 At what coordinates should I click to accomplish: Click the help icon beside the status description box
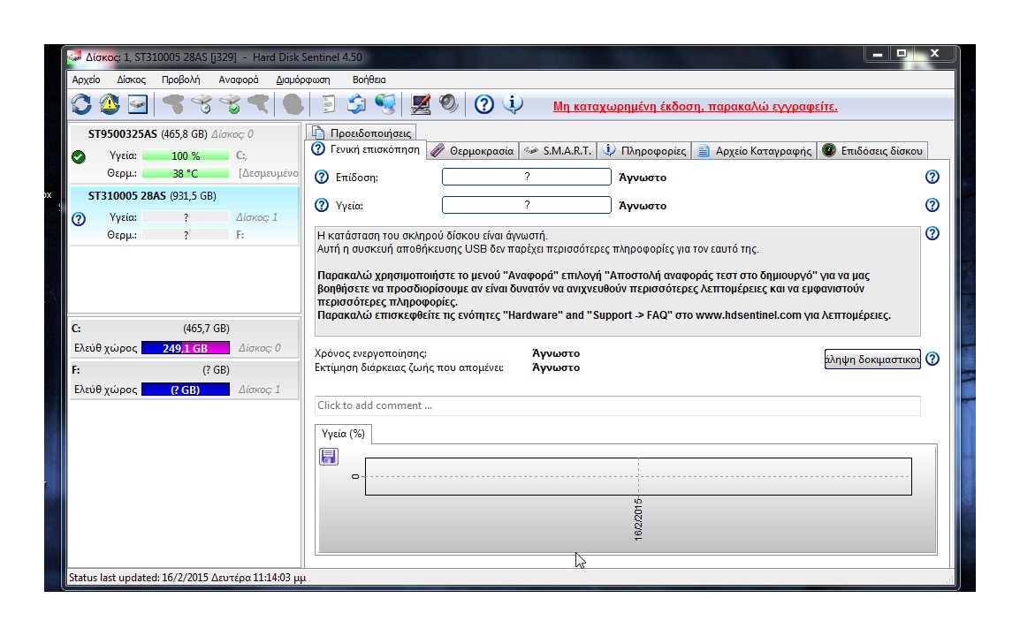932,233
